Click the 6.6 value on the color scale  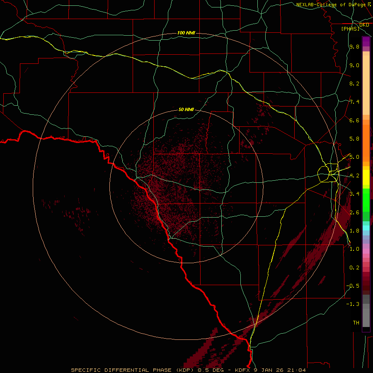(x=354, y=120)
